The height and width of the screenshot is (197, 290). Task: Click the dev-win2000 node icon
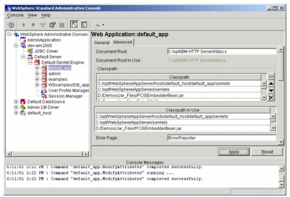[23, 46]
